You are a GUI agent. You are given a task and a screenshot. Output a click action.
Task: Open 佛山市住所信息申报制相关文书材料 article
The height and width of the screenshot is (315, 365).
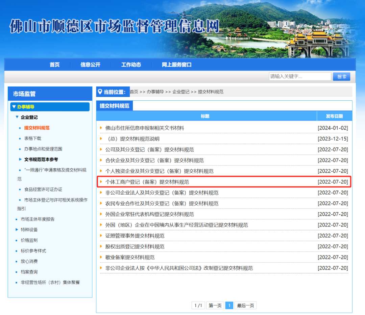pos(145,128)
